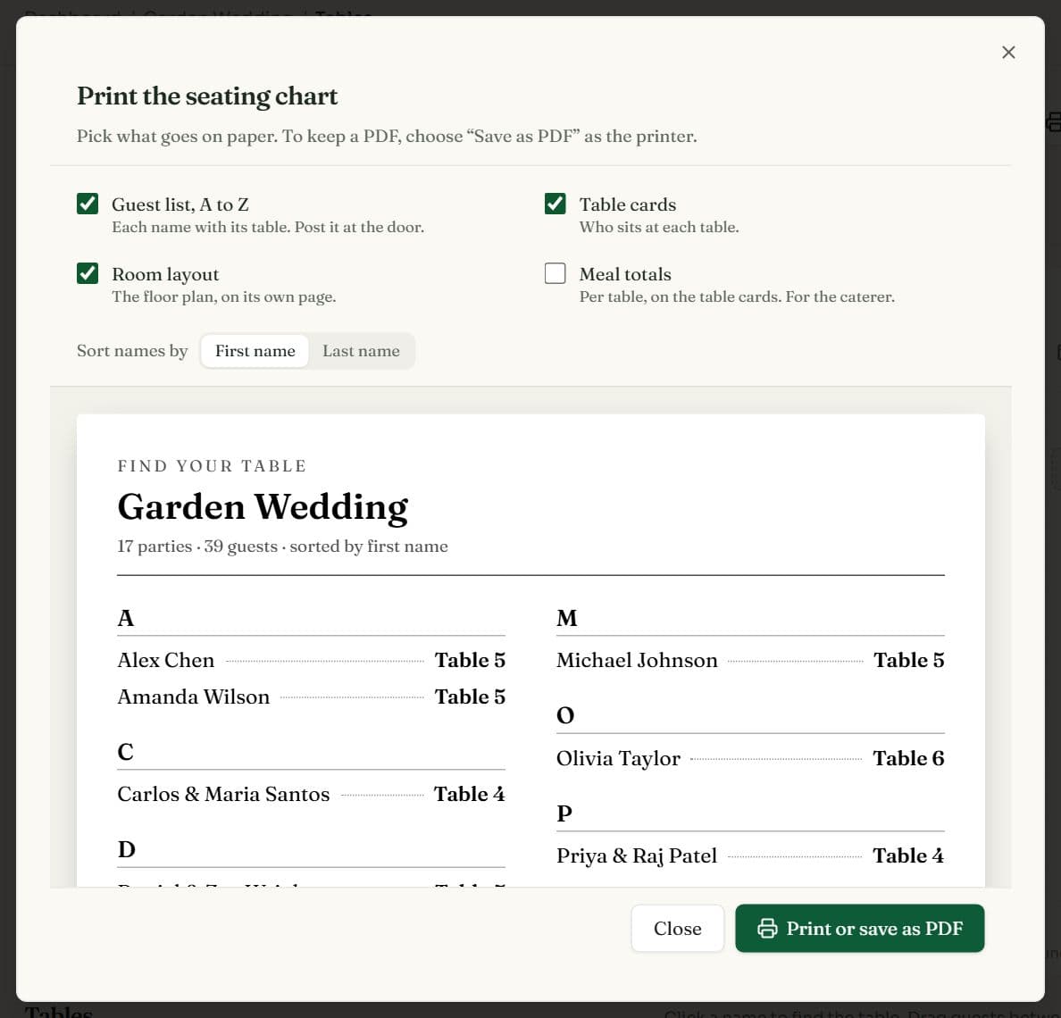Click the Olivia Taylor entry

click(749, 758)
